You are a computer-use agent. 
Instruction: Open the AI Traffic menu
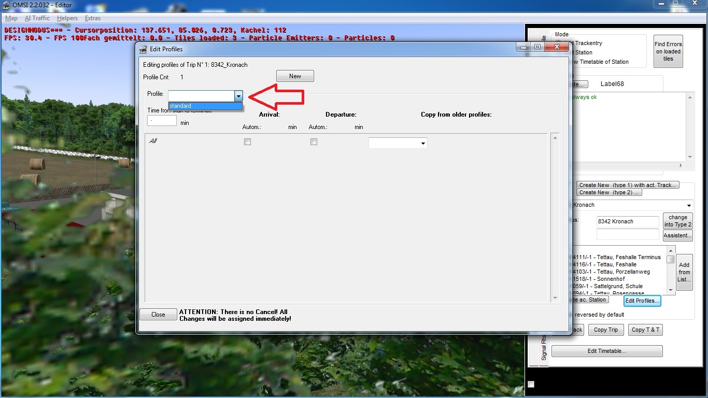coord(37,18)
